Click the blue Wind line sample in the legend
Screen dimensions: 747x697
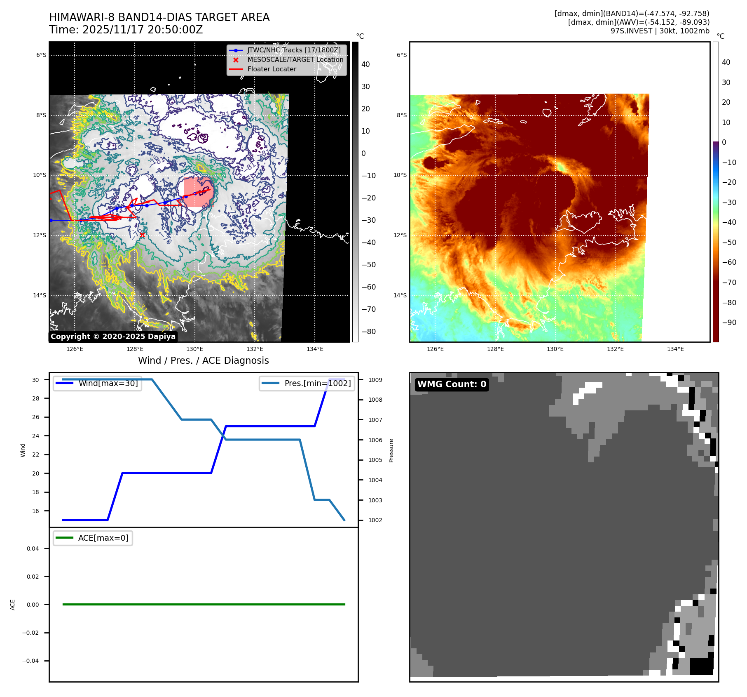click(x=64, y=383)
